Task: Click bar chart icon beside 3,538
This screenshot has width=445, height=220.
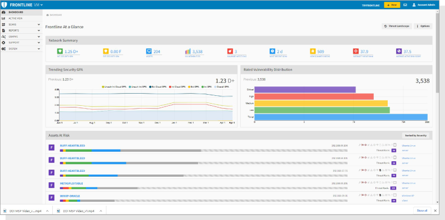Action: [187, 51]
